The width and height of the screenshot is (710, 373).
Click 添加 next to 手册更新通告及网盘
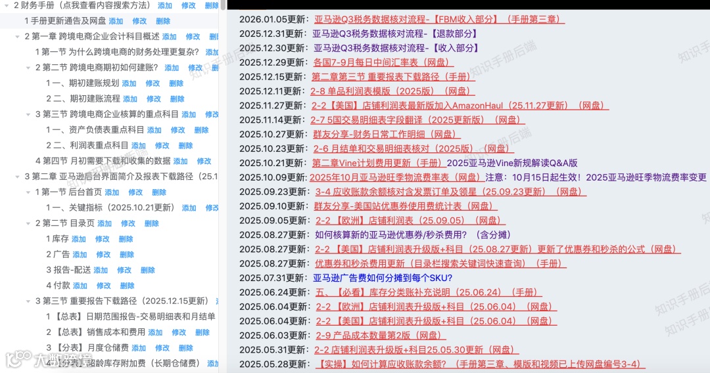pyautogui.click(x=116, y=21)
